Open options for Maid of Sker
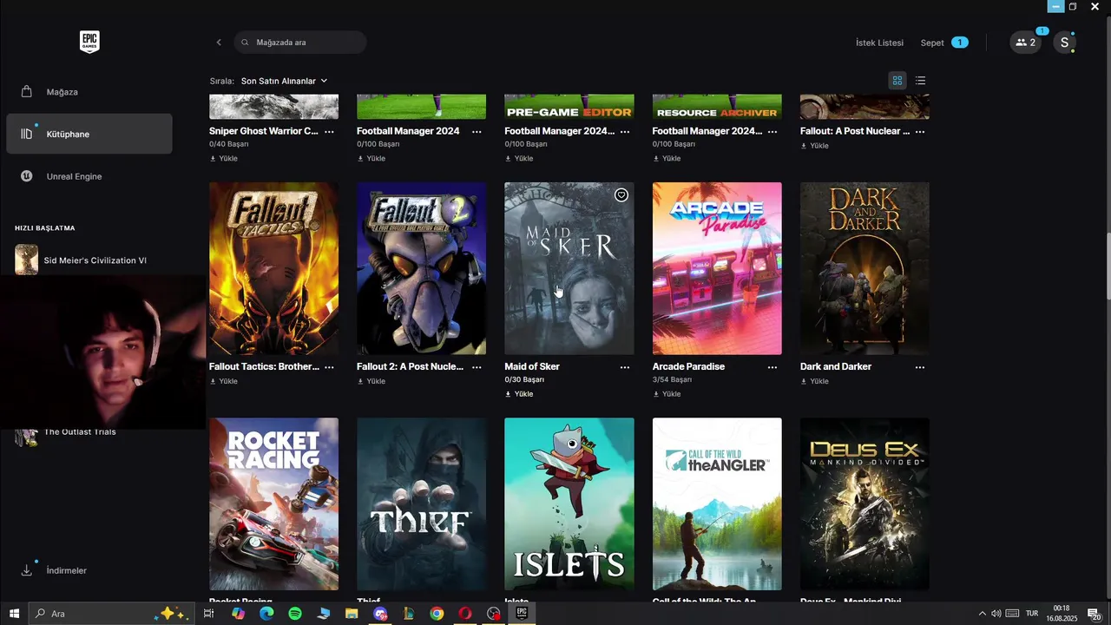The width and height of the screenshot is (1111, 625). coord(624,367)
